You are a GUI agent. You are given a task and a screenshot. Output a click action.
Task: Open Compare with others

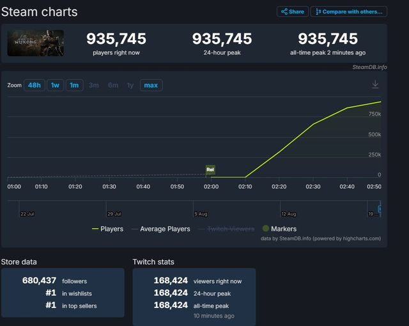348,12
